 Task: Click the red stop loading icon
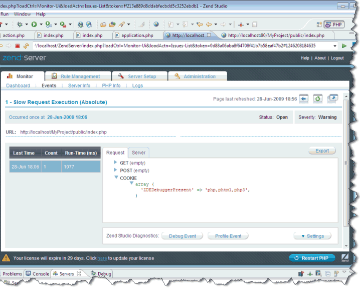[17, 45]
